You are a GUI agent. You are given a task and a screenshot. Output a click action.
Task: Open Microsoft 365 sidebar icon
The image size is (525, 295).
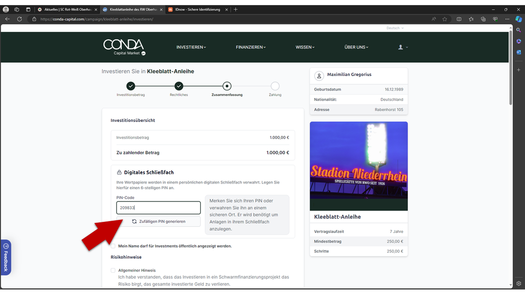pos(519,41)
